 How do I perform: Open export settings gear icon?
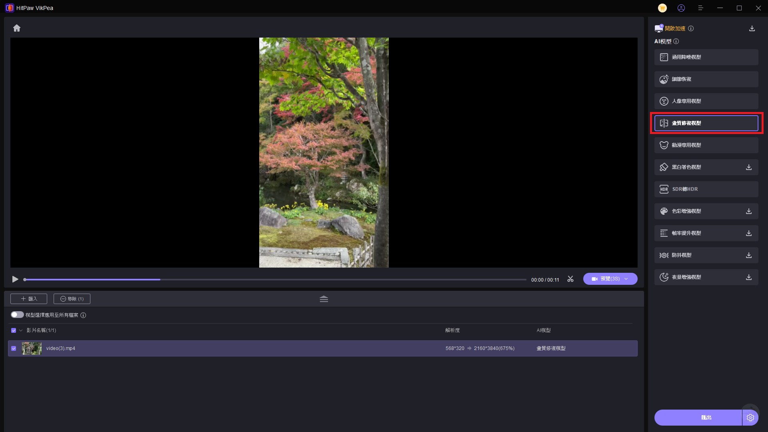pos(750,418)
